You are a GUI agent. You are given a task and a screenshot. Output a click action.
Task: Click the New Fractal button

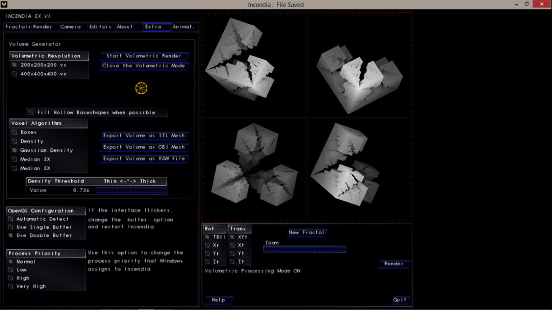tap(306, 232)
